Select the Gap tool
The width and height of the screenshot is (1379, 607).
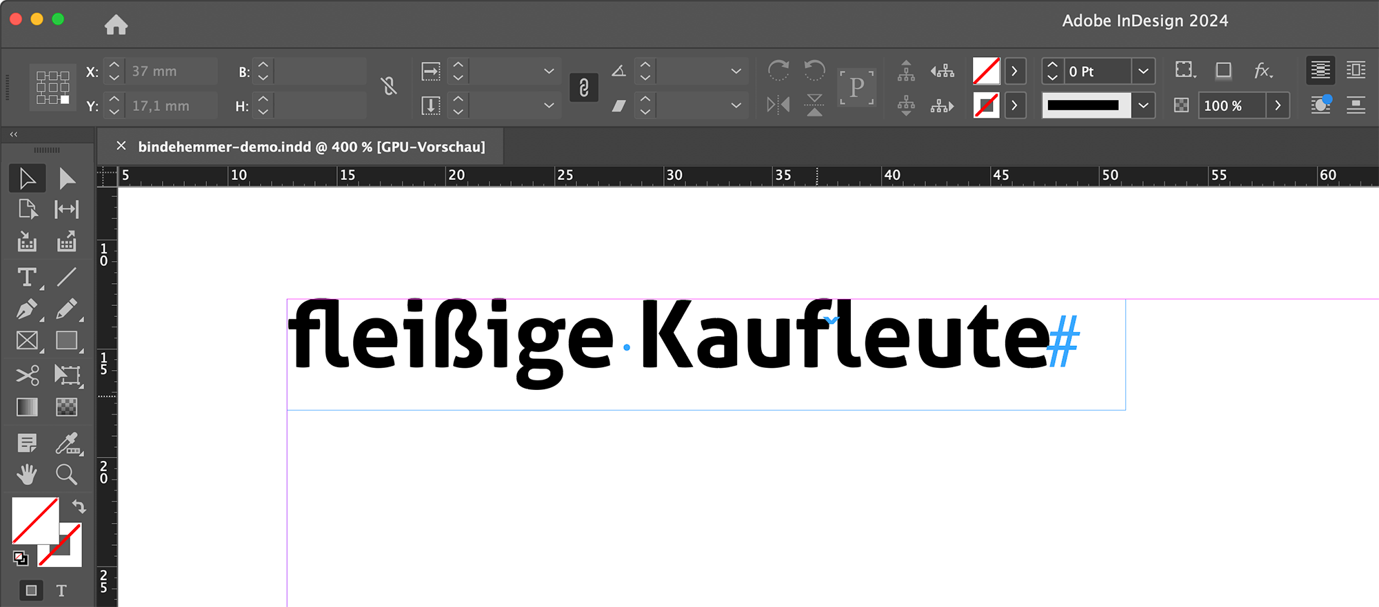point(67,209)
